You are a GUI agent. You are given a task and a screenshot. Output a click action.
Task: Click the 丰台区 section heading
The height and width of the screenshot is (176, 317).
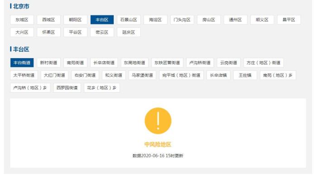[x=21, y=49]
